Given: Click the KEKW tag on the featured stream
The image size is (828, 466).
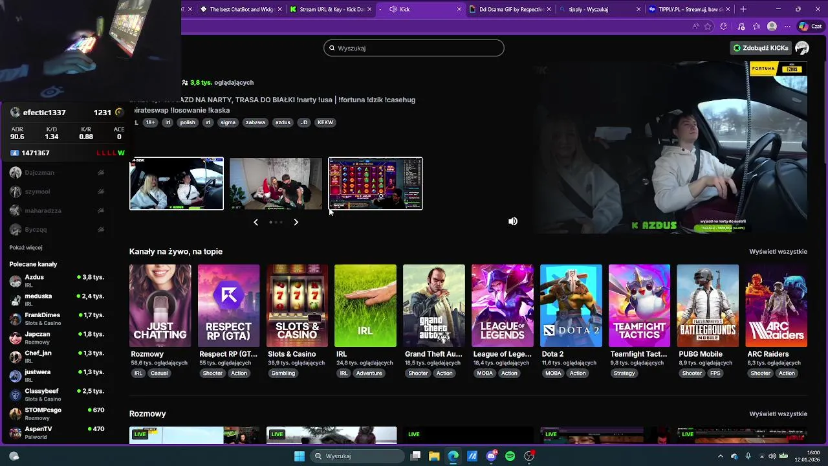Looking at the screenshot, I should (325, 122).
